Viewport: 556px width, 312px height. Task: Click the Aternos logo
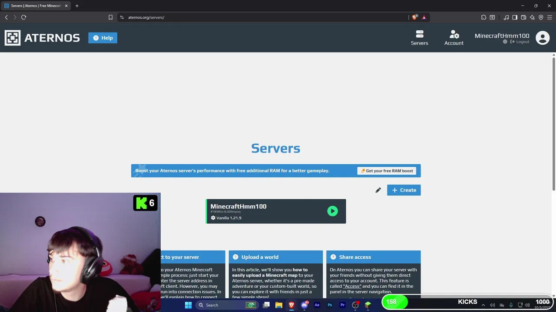[x=42, y=38]
